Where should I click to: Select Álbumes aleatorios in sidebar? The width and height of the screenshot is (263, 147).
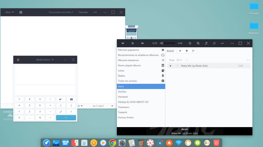(x=128, y=60)
